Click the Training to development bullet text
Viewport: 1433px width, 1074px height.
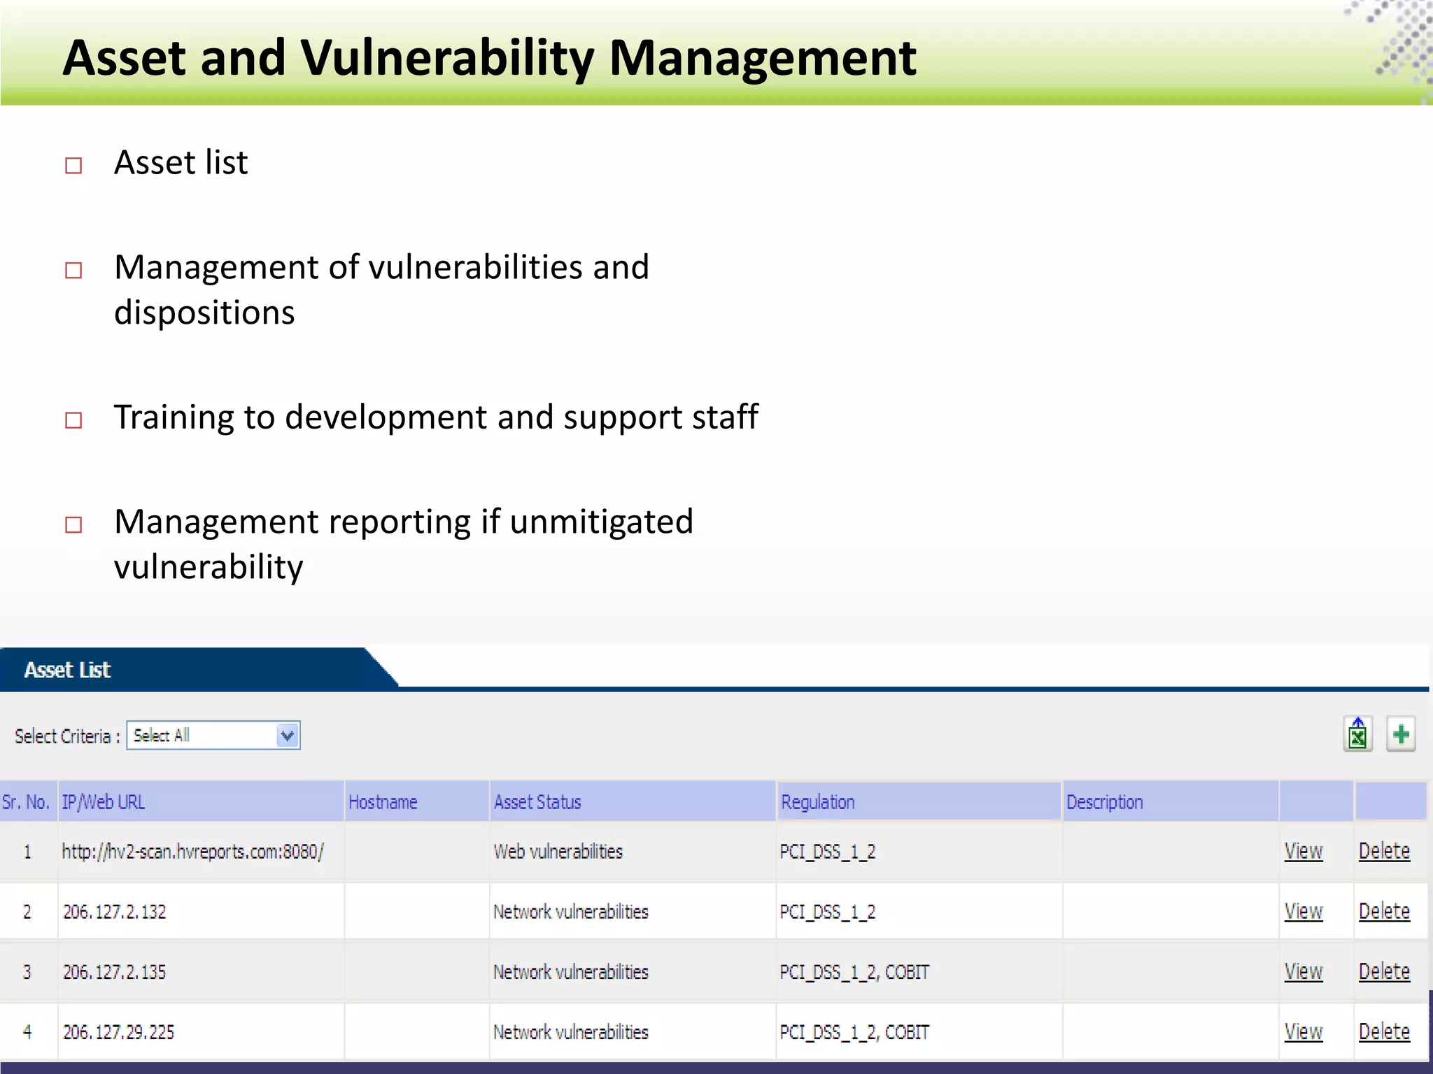[x=436, y=417]
